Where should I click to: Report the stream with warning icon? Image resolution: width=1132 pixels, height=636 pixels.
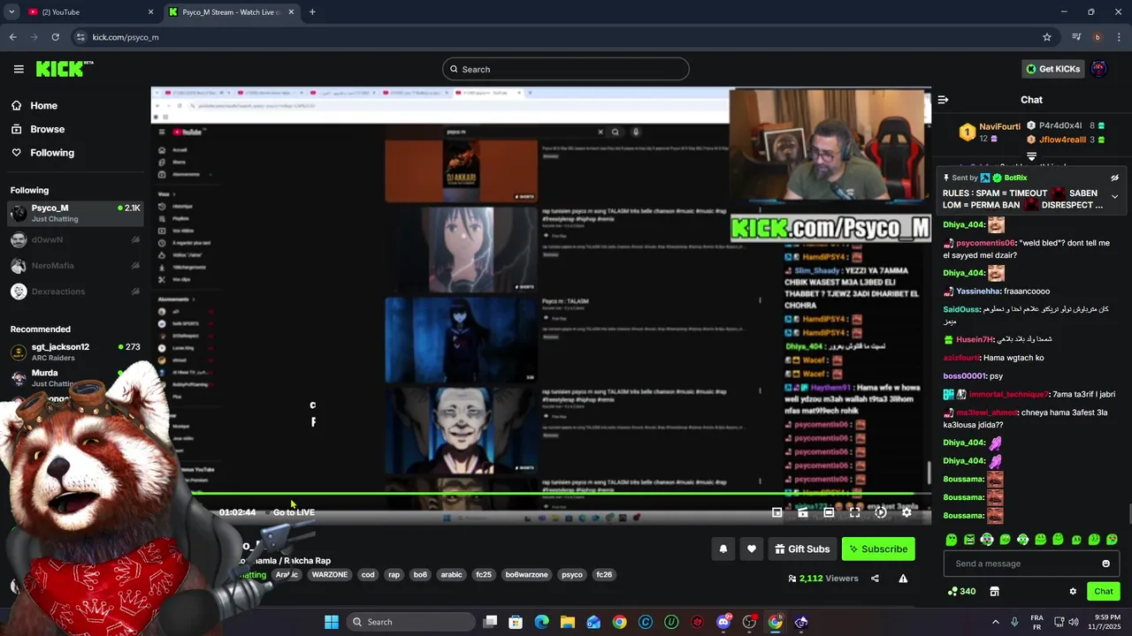[x=903, y=579]
